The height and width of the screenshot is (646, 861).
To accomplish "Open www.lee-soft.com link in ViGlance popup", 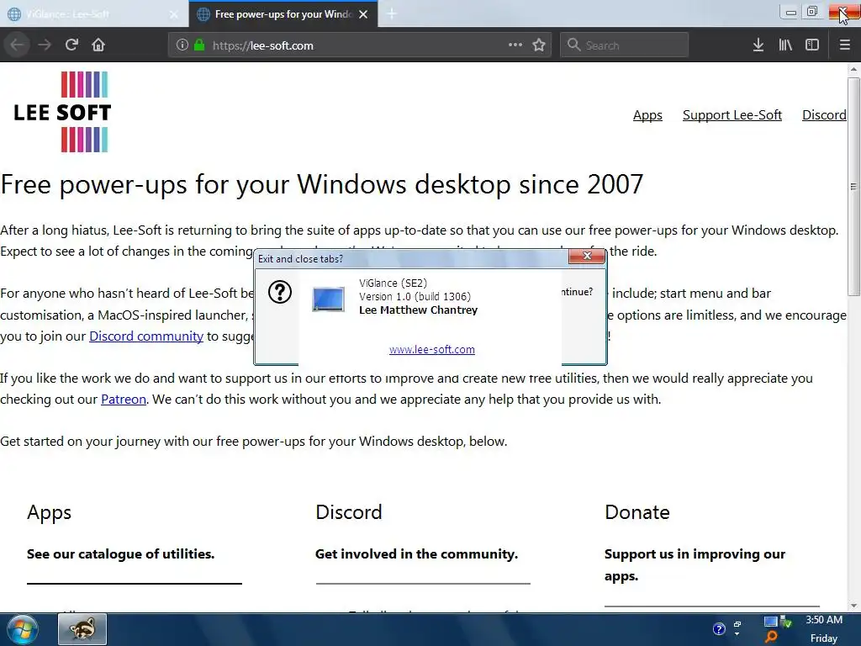I will coord(432,349).
